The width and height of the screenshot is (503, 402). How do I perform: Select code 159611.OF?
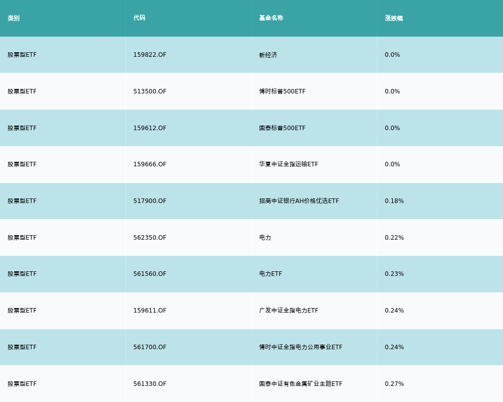pyautogui.click(x=150, y=311)
